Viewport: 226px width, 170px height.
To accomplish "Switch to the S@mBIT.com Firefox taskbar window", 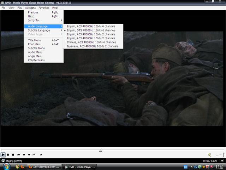I will [x=44, y=167].
